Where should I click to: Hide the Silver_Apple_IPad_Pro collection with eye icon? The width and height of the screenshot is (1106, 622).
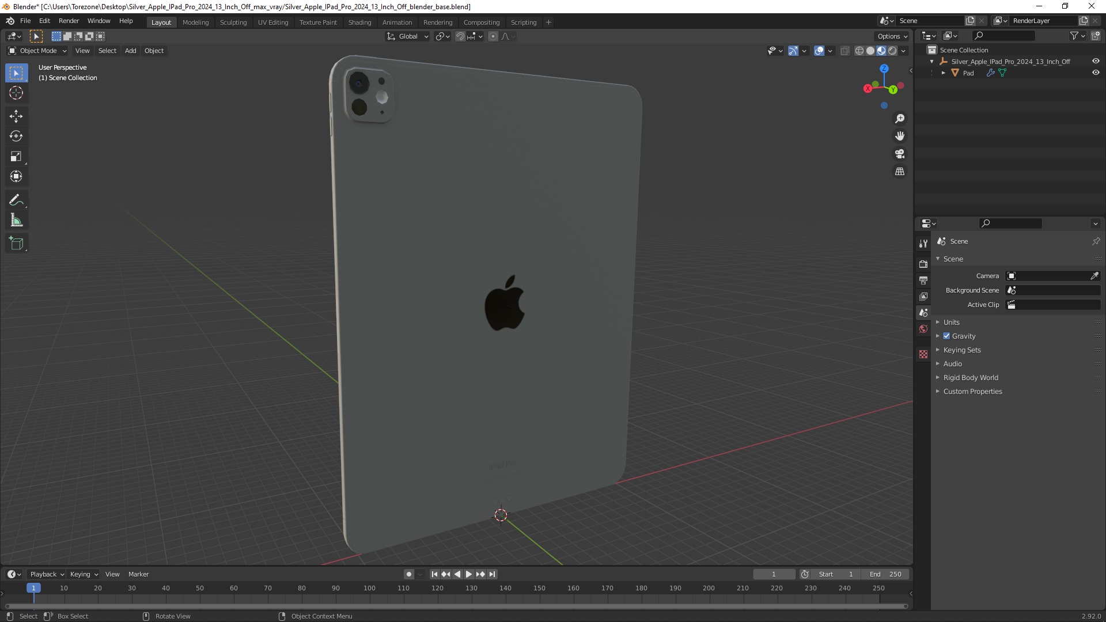(1096, 61)
